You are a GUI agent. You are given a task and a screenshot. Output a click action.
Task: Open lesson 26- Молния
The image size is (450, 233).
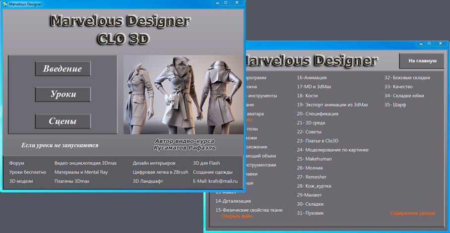tap(310, 168)
